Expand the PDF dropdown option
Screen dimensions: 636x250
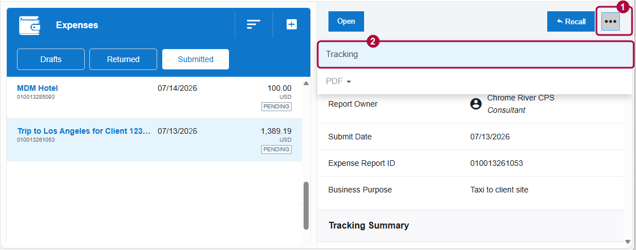(339, 82)
